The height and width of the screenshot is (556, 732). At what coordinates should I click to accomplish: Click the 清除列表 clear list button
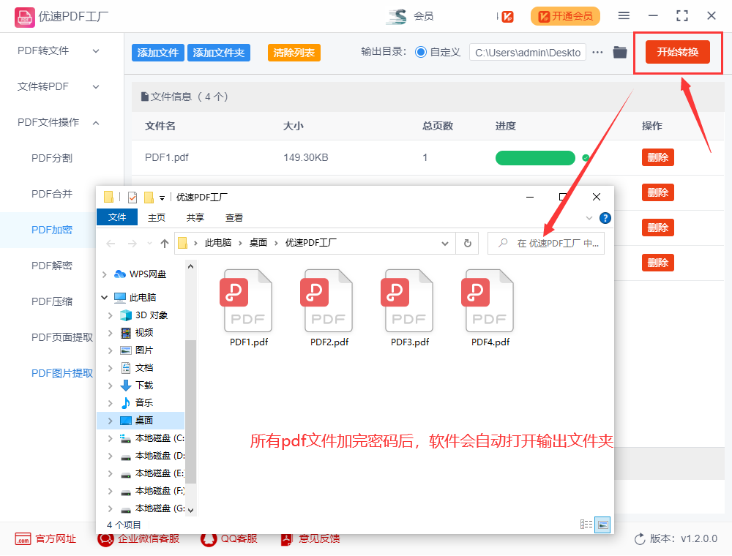point(294,52)
